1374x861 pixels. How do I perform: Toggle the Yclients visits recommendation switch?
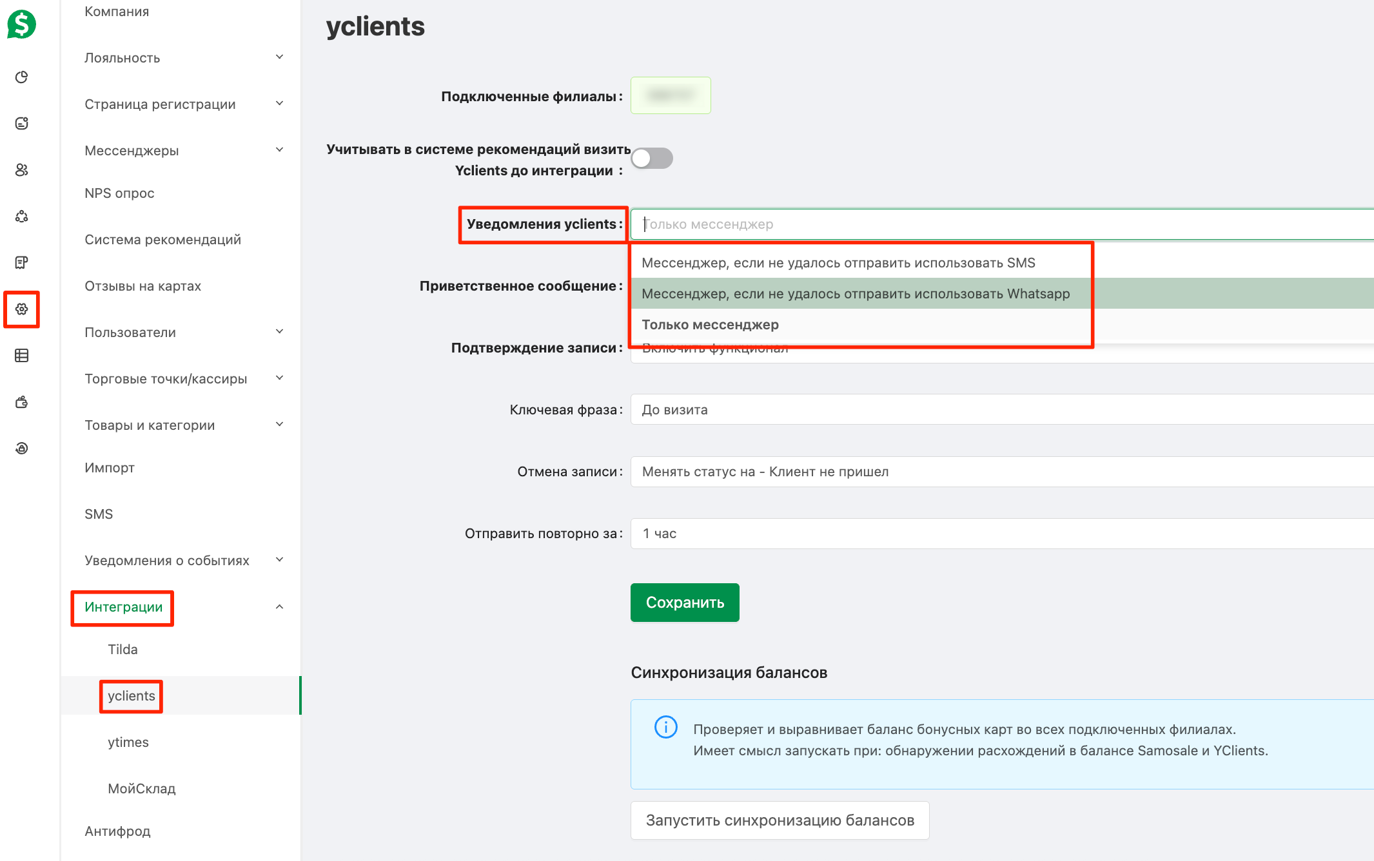click(x=652, y=159)
